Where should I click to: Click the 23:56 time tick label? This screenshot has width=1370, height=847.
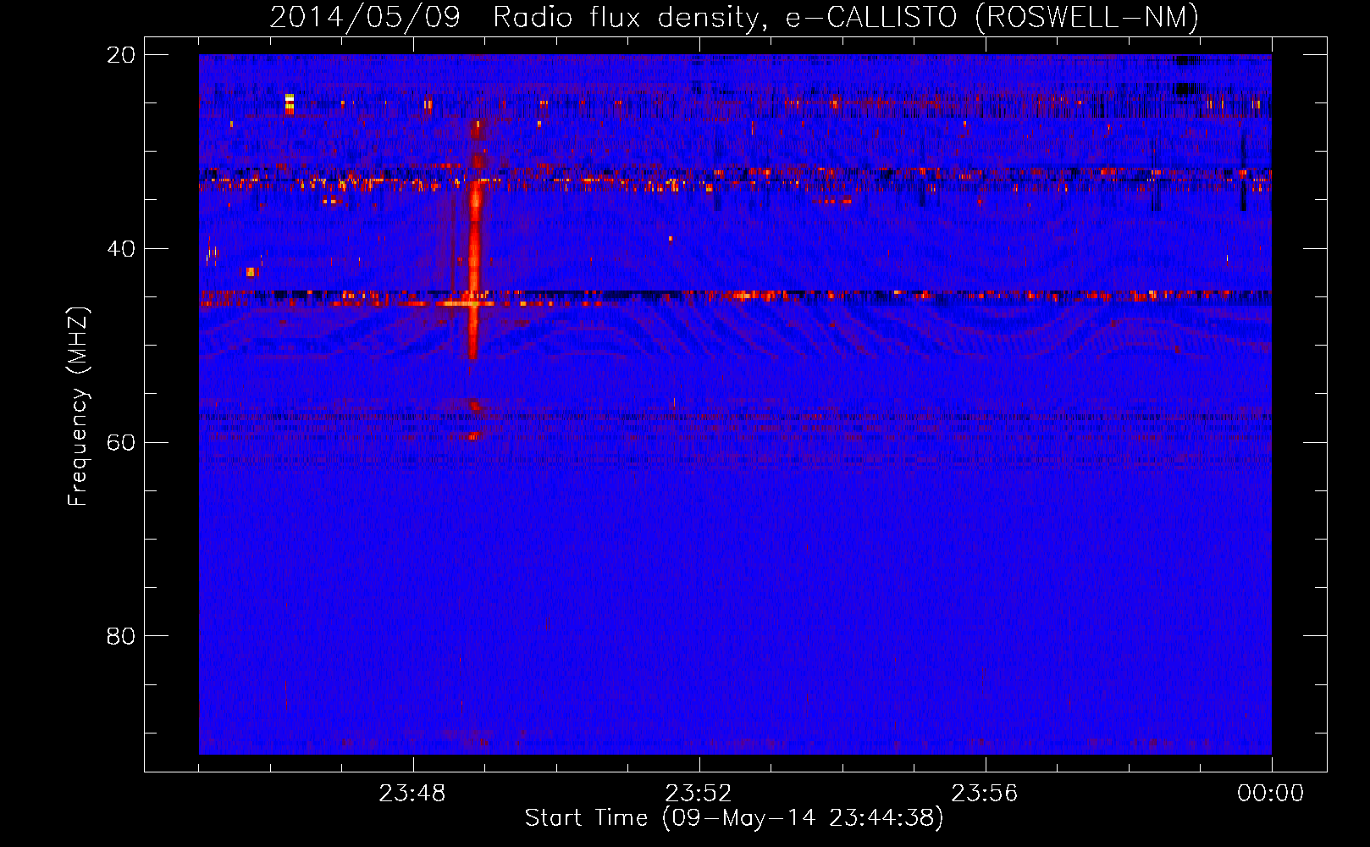[985, 794]
